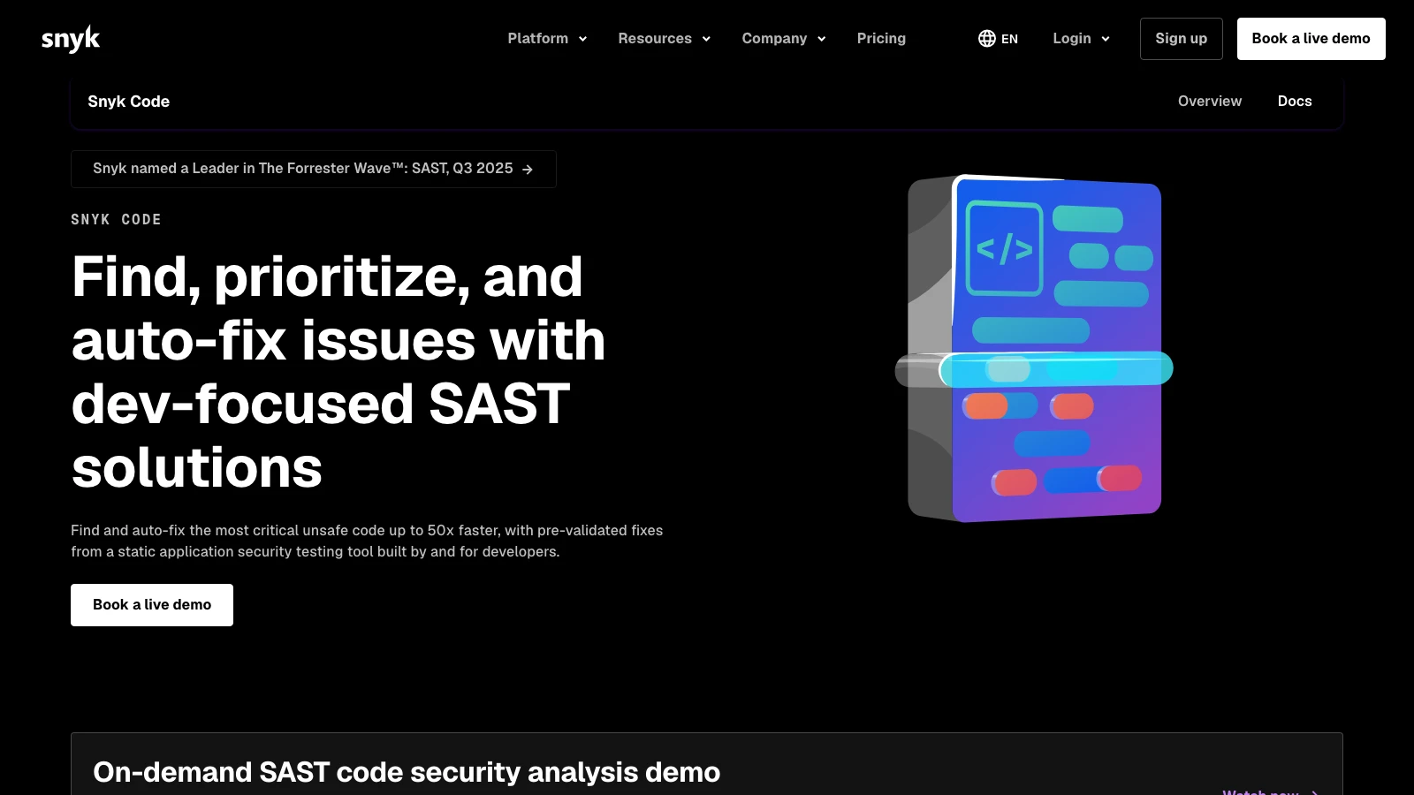The image size is (1414, 795).
Task: Click the header Book a live demo button
Action: pos(1311,39)
